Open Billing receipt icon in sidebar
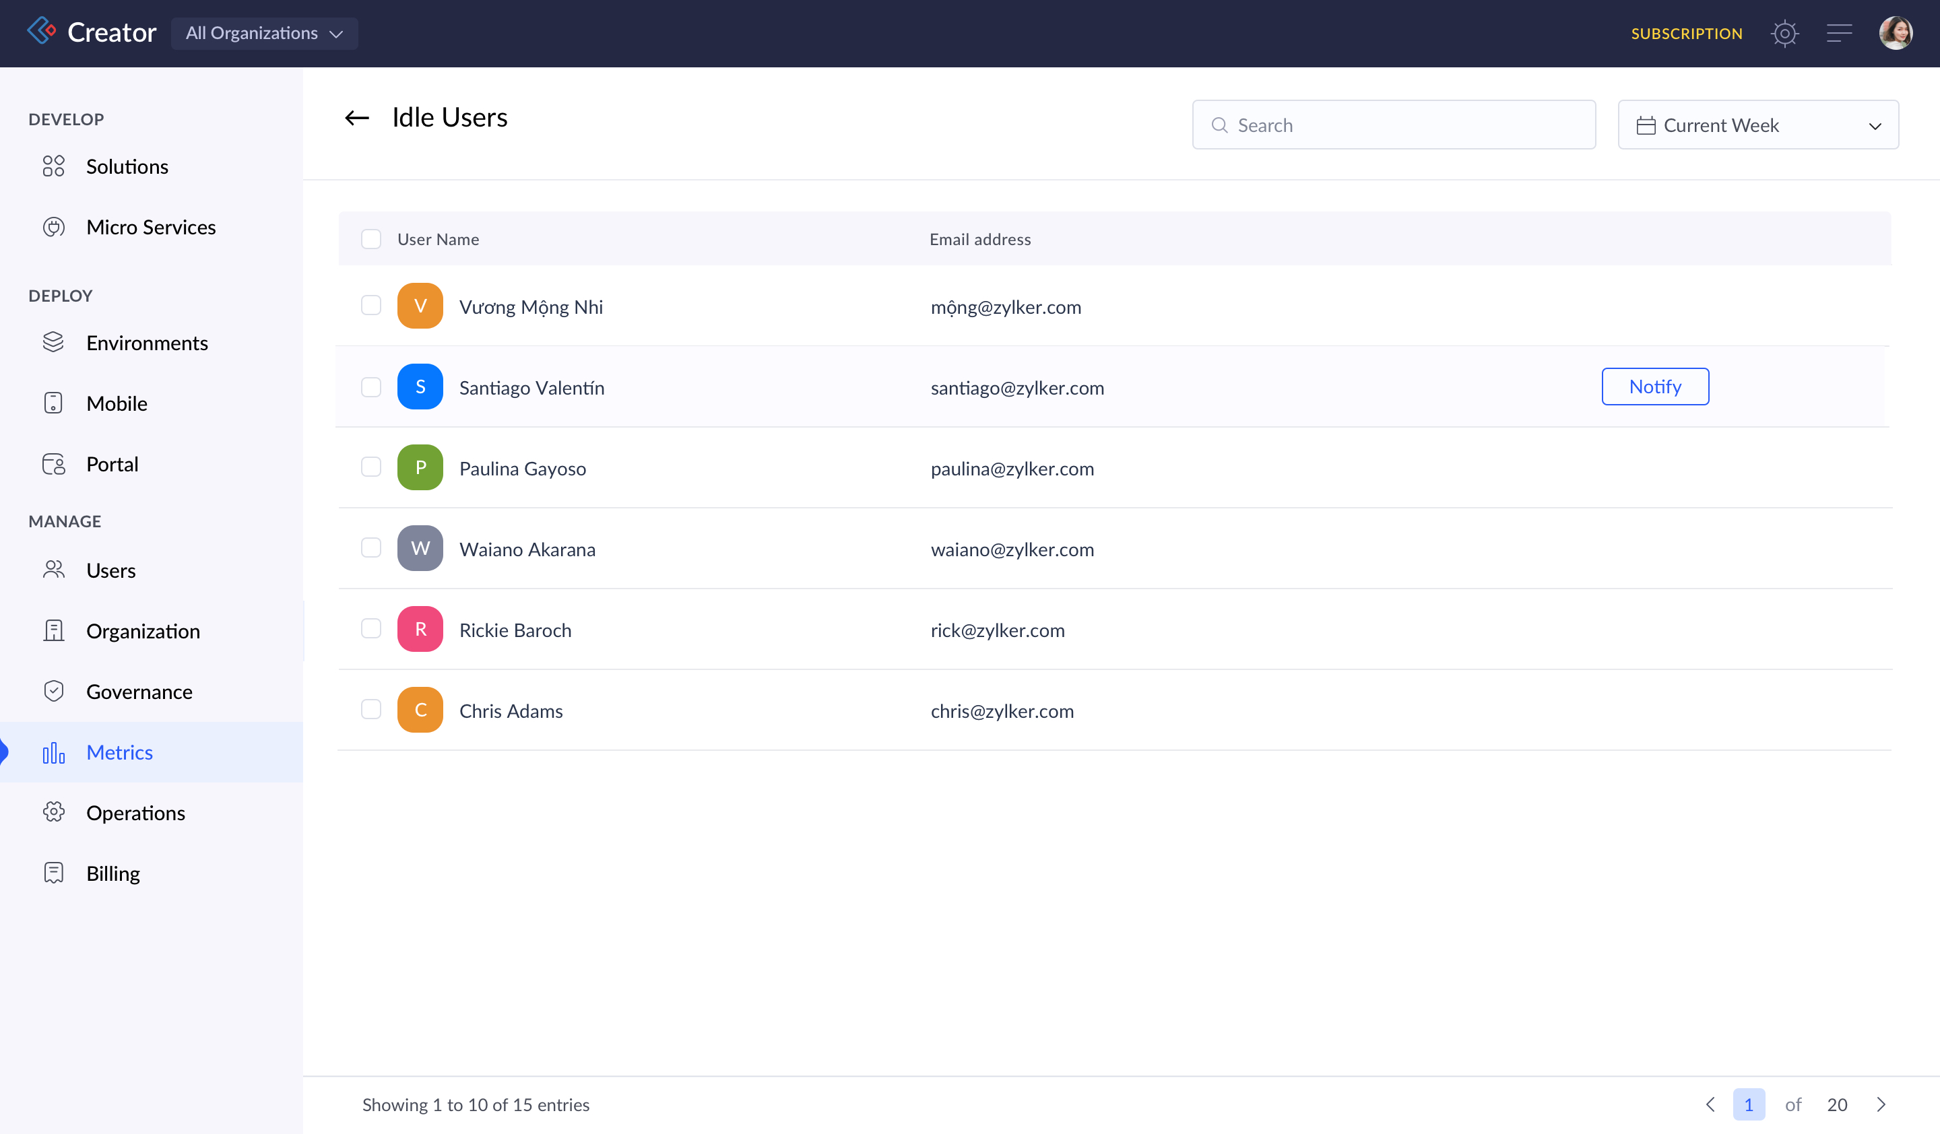 pyautogui.click(x=53, y=873)
